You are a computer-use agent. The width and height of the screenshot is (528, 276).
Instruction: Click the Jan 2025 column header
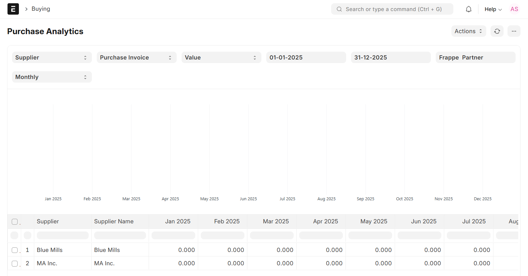pyautogui.click(x=173, y=221)
